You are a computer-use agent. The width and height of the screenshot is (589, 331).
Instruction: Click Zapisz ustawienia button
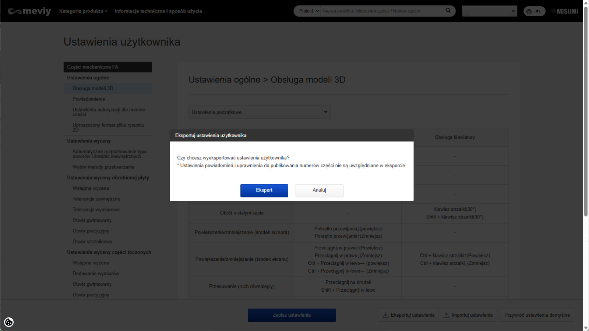click(292, 315)
